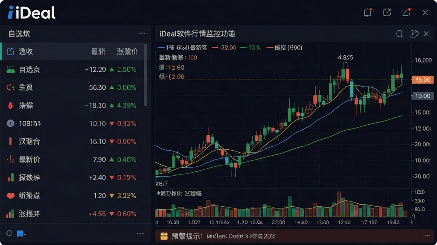This screenshot has height=245, width=437.
Task: Click the 4.805 peak label on chart
Action: point(344,57)
